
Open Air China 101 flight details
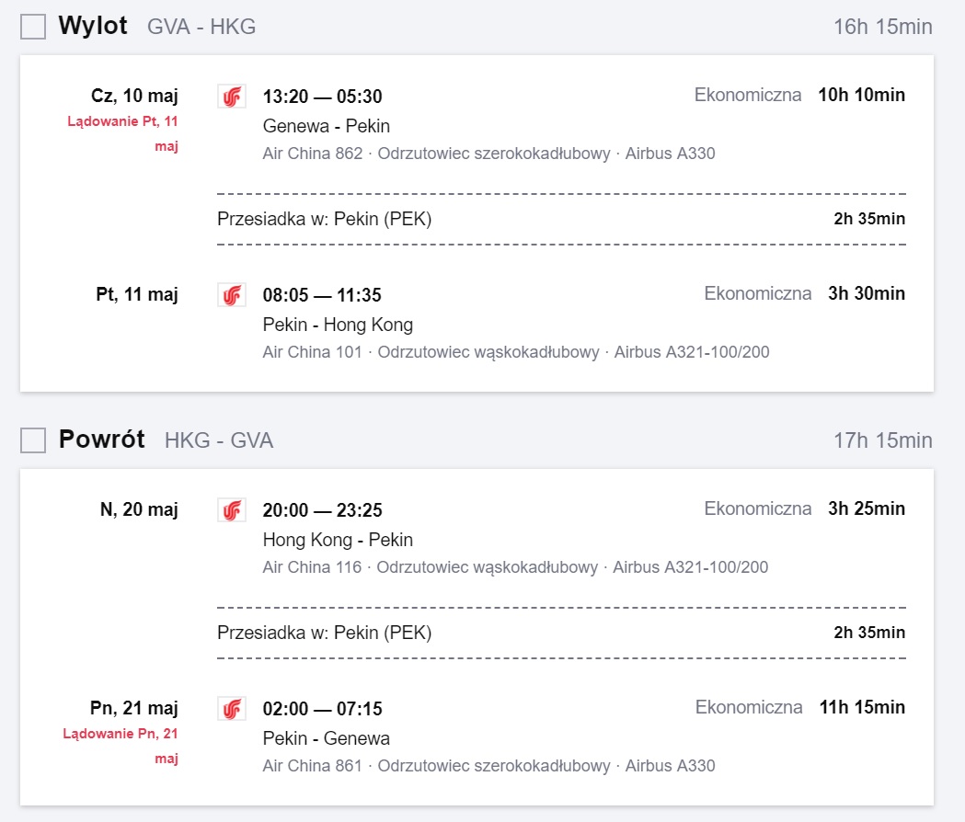(312, 352)
